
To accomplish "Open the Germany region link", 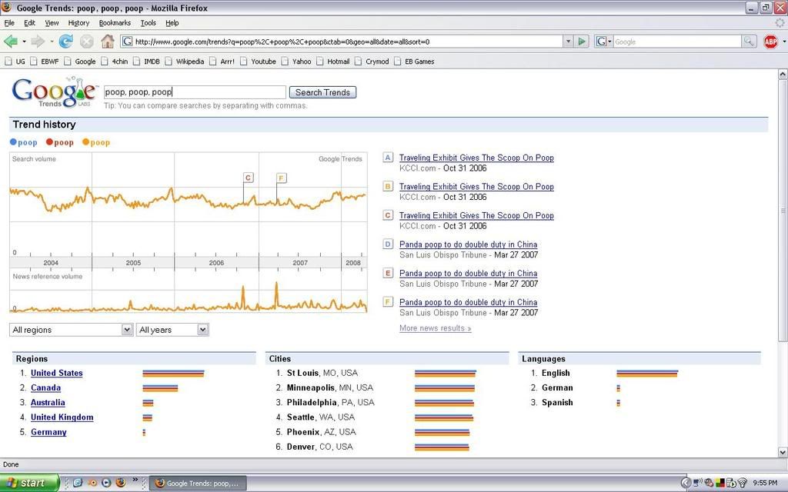I will (x=48, y=432).
